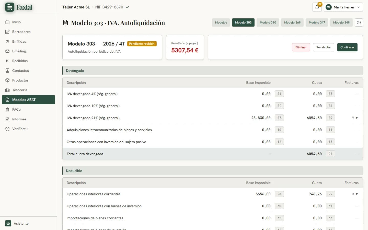
Task: Switch to the Modelos tab
Action: (221, 22)
